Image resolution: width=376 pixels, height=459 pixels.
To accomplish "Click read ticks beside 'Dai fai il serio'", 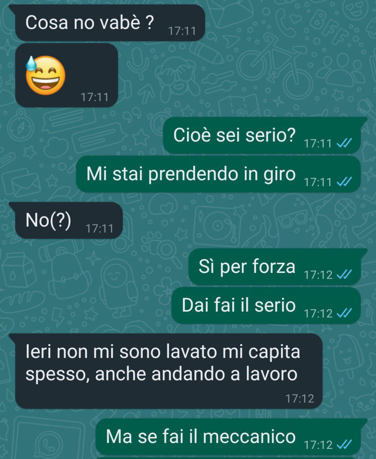I will point(344,313).
